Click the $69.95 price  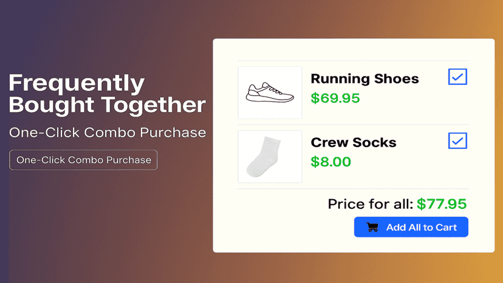point(335,98)
